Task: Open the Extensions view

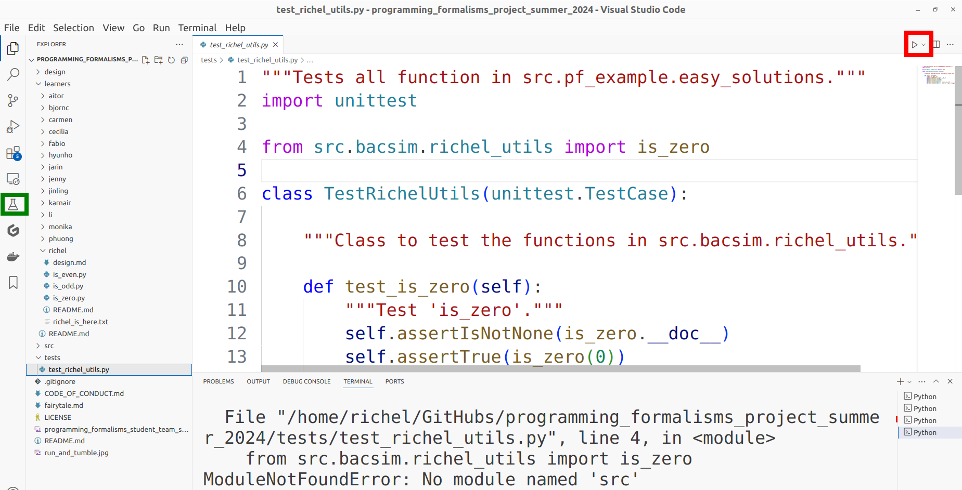Action: [x=13, y=152]
